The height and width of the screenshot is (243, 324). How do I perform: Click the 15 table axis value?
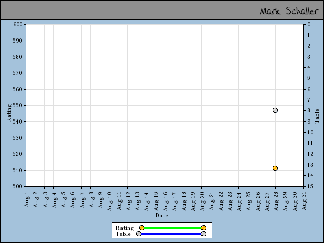310,186
